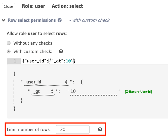This screenshot has height=137, width=168.
Task: Click the 'Without any checks' label text
Action: tap(33, 43)
